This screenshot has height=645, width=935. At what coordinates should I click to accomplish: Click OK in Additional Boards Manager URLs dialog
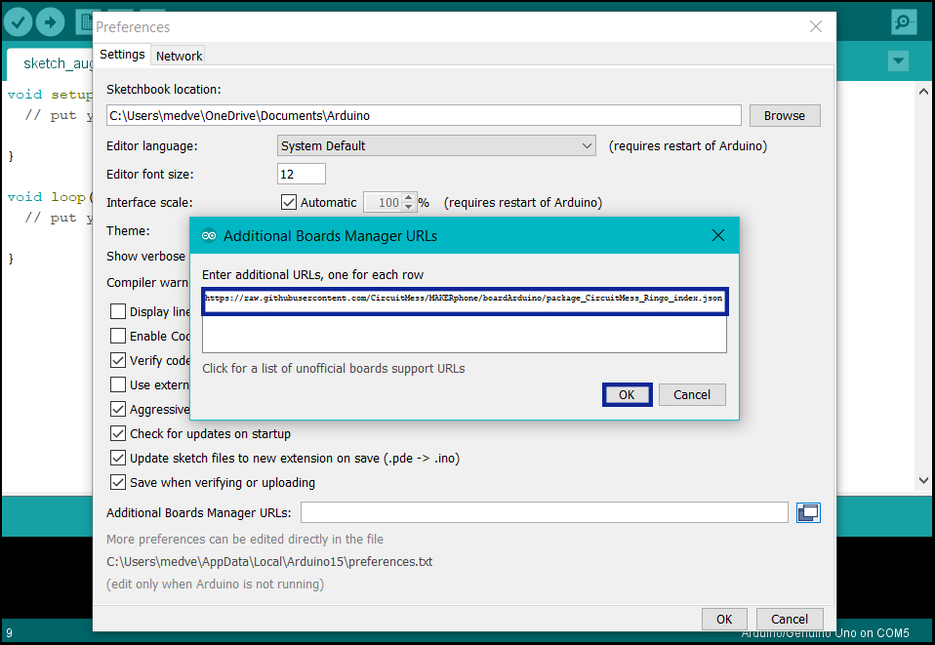[x=627, y=394]
